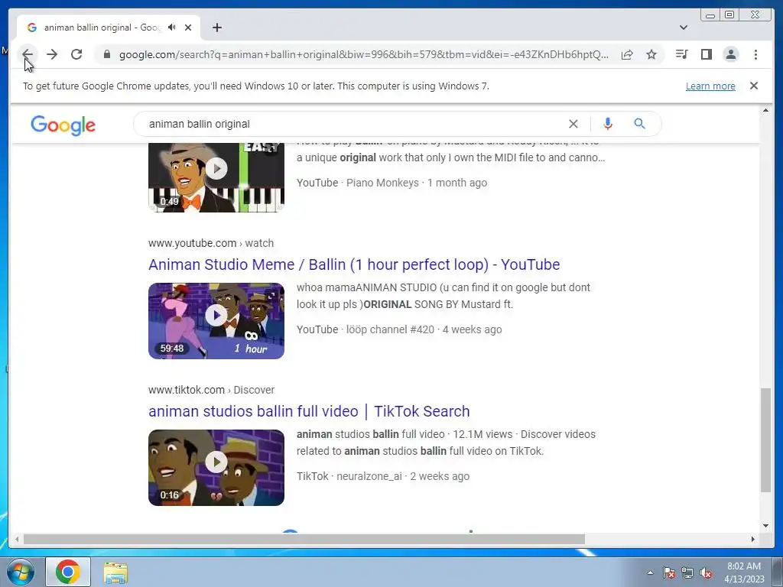Click the www.tiktok.com › Discover breadcrumb
783x587 pixels.
pos(211,390)
